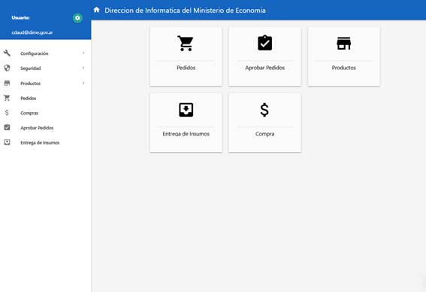The width and height of the screenshot is (426, 292).
Task: Click the shield icon beside Seguridad
Action: (x=7, y=68)
